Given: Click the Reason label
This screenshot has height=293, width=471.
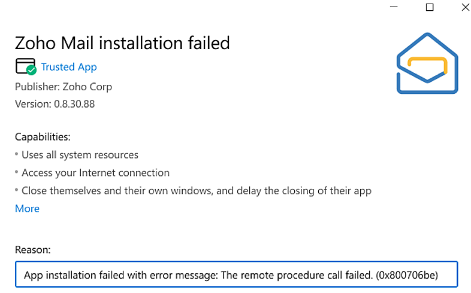Looking at the screenshot, I should point(32,250).
